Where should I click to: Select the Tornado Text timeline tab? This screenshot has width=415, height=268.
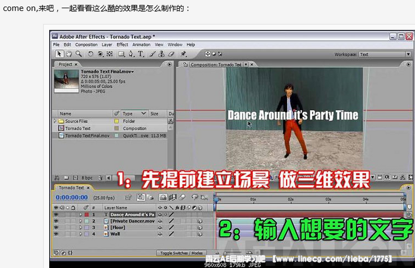coord(71,188)
